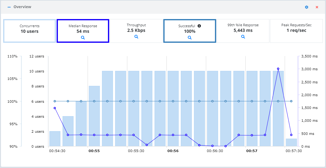Click the magnifier under 99th %ile Response
The width and height of the screenshot is (326, 168).
tap(243, 37)
